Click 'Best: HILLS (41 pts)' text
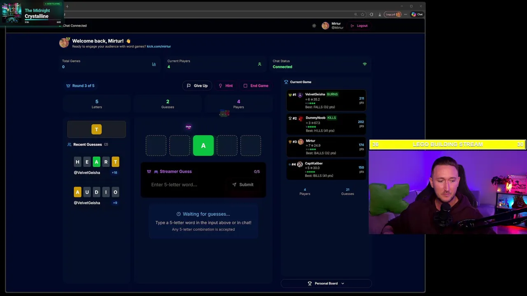The image size is (527, 296). [x=319, y=131]
